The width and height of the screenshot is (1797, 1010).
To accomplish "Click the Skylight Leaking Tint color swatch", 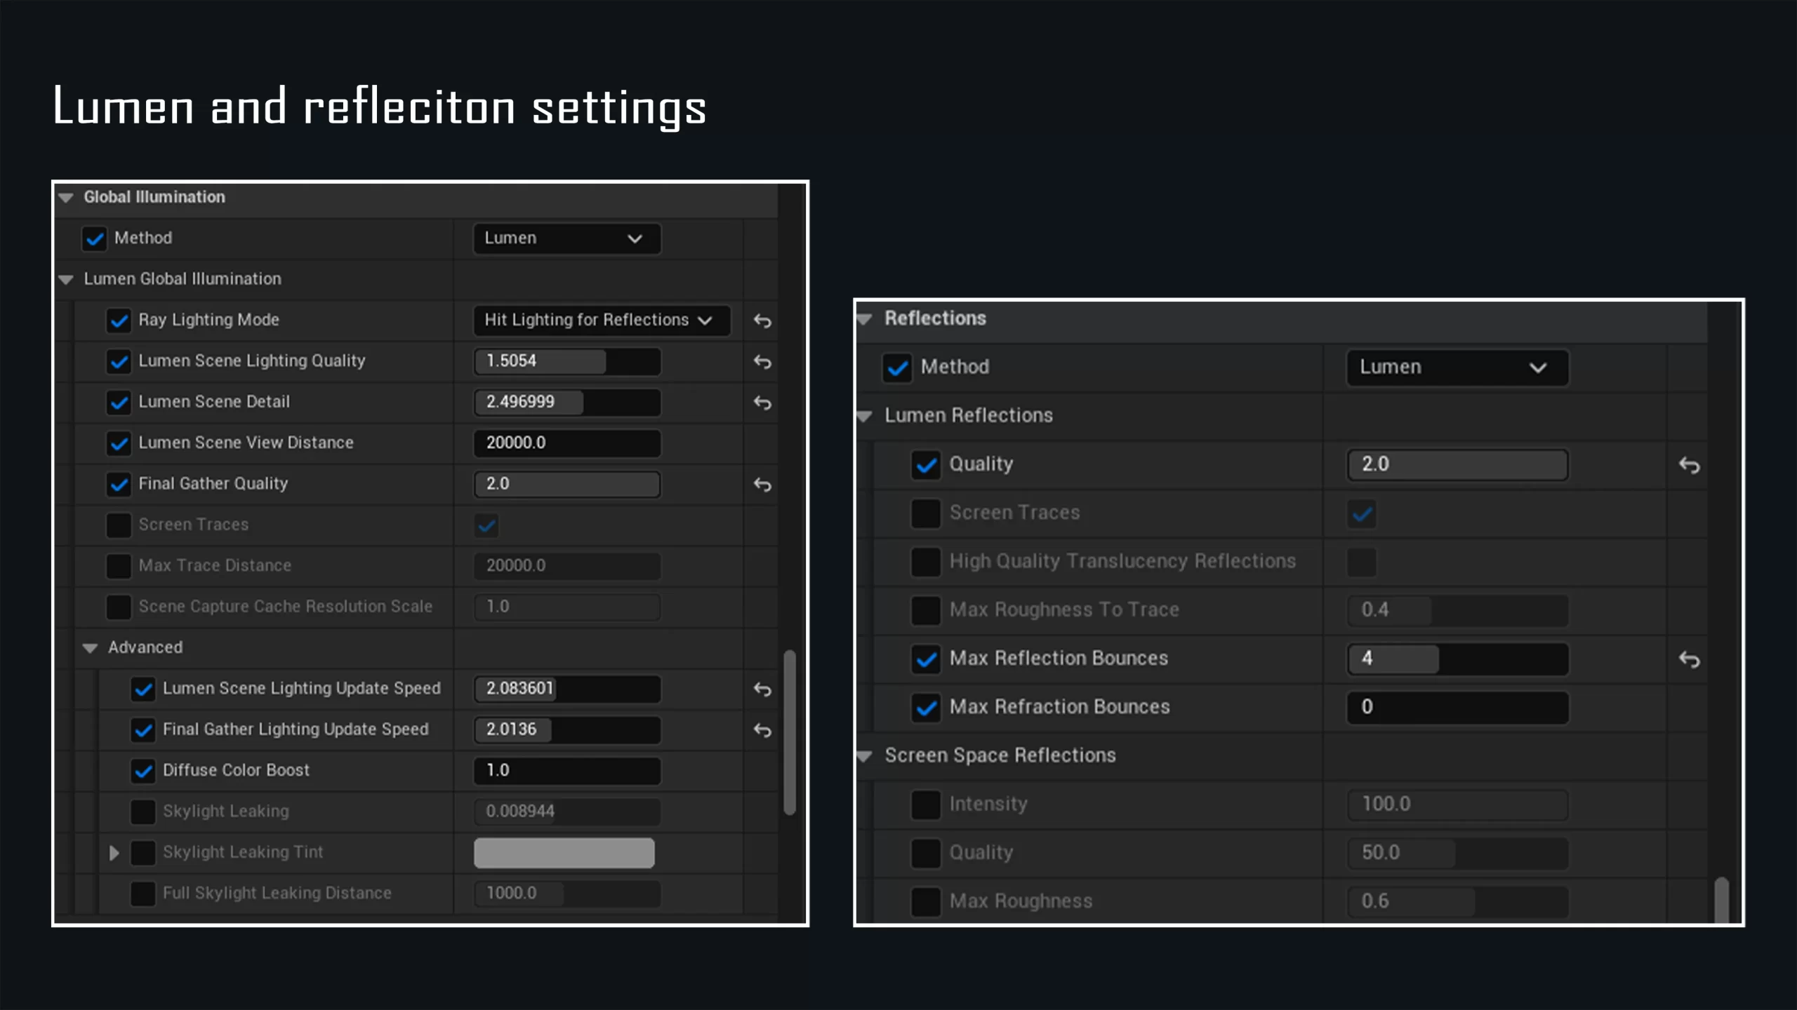I will tap(564, 853).
